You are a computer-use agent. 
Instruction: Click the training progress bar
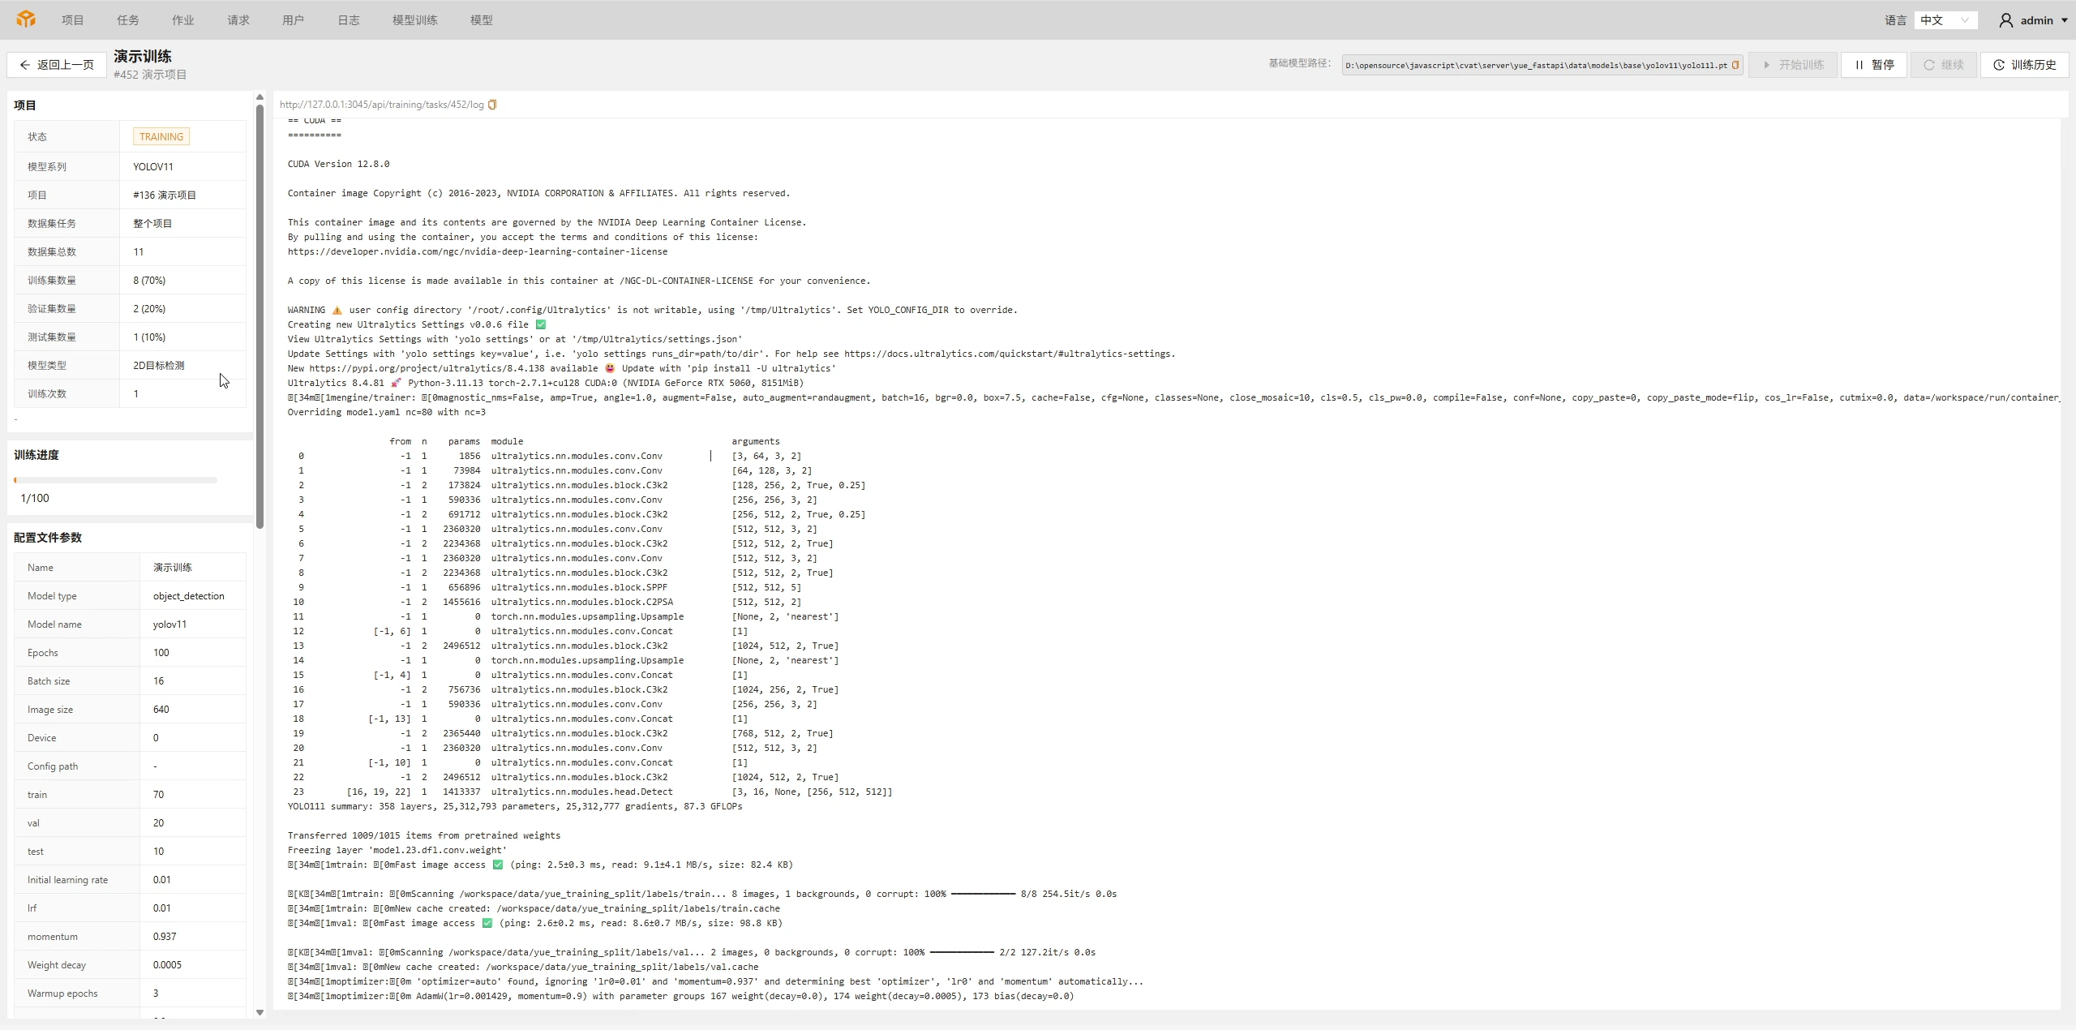115,480
